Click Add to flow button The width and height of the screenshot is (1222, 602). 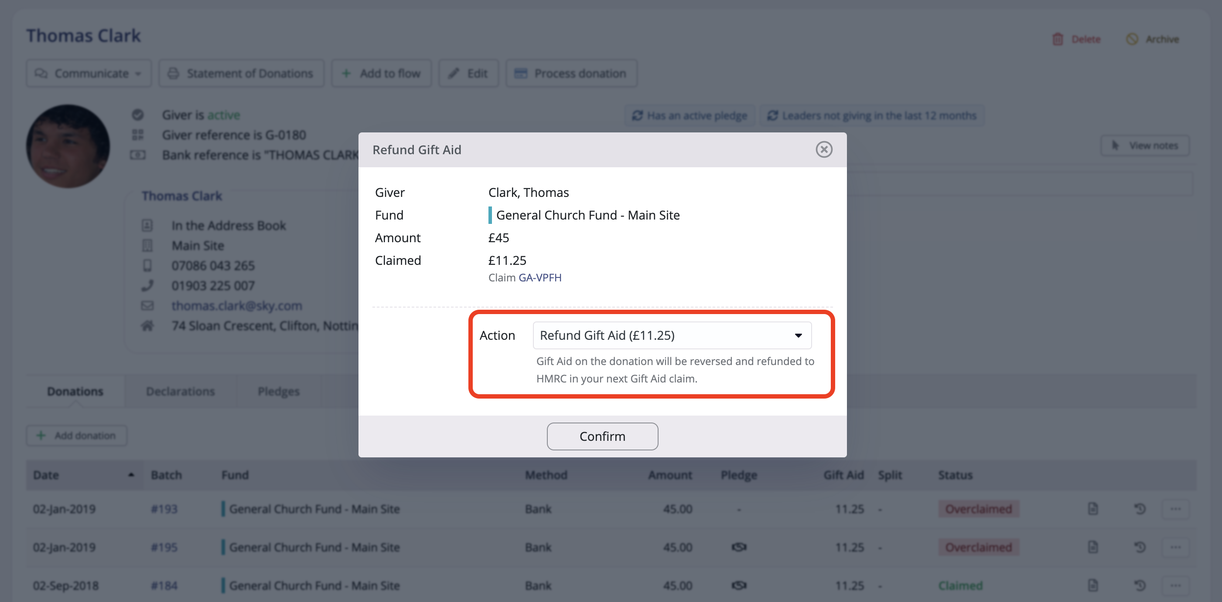pos(382,74)
